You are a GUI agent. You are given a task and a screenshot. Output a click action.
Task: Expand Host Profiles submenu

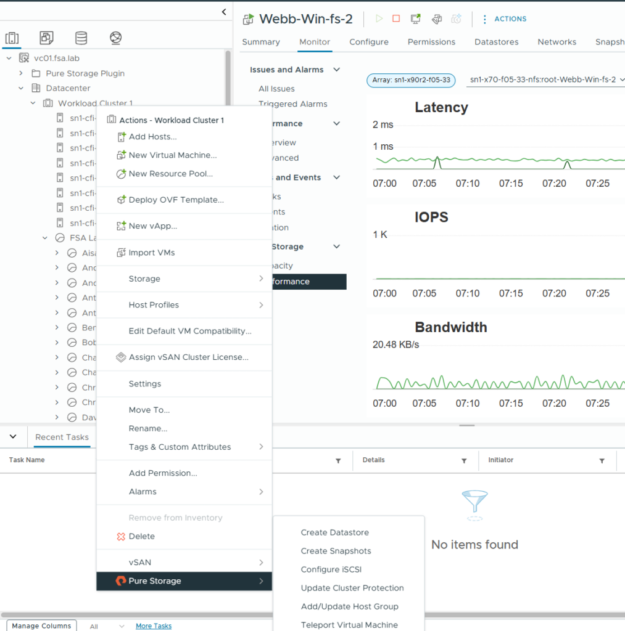tap(184, 304)
